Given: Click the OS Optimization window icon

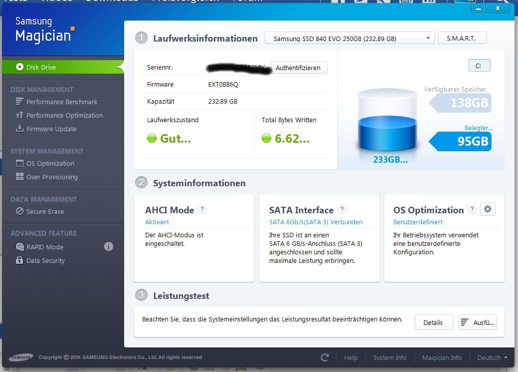Looking at the screenshot, I should pyautogui.click(x=20, y=163).
